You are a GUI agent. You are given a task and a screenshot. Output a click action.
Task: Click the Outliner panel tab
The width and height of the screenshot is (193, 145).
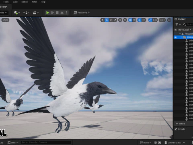pos(182,19)
